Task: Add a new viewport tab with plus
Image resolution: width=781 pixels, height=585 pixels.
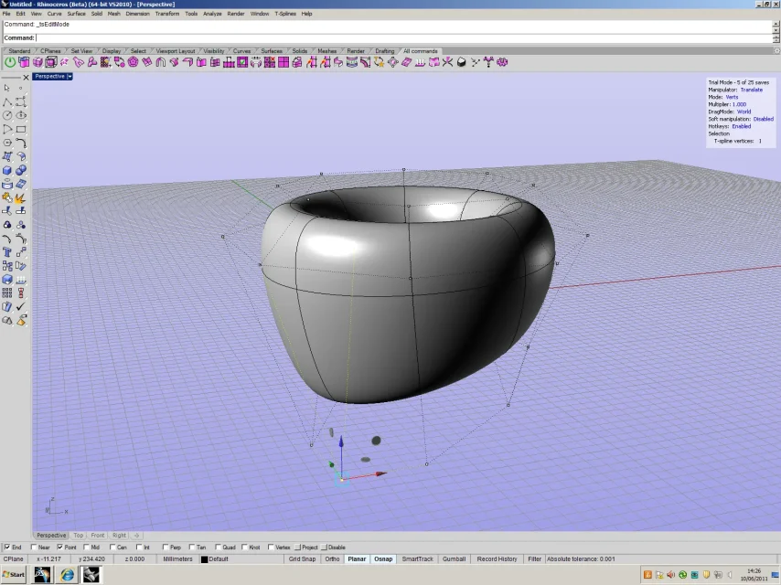Action: [x=136, y=536]
